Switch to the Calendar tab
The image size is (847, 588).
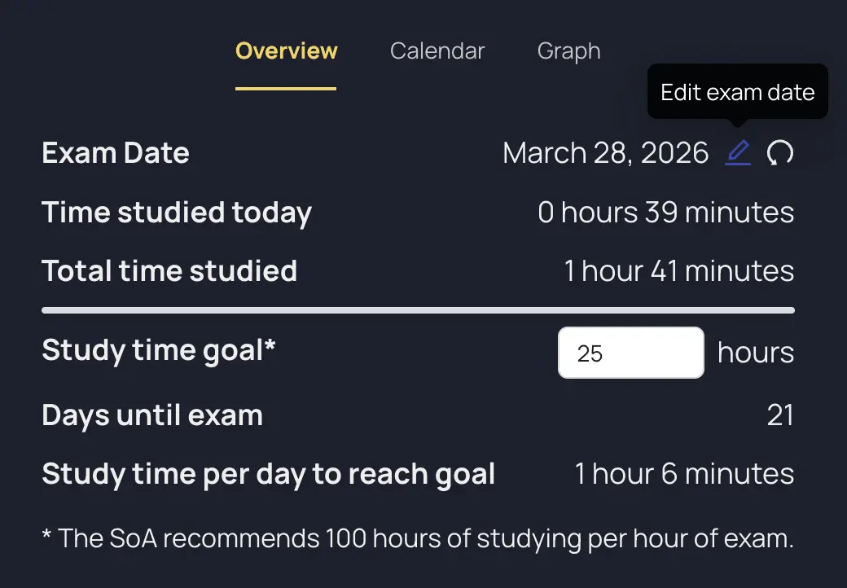point(437,50)
